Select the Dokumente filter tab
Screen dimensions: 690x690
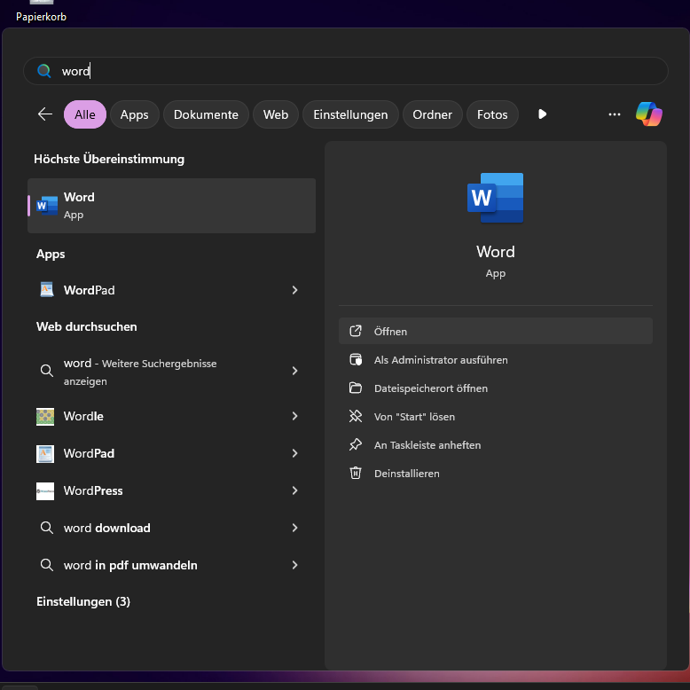point(206,114)
